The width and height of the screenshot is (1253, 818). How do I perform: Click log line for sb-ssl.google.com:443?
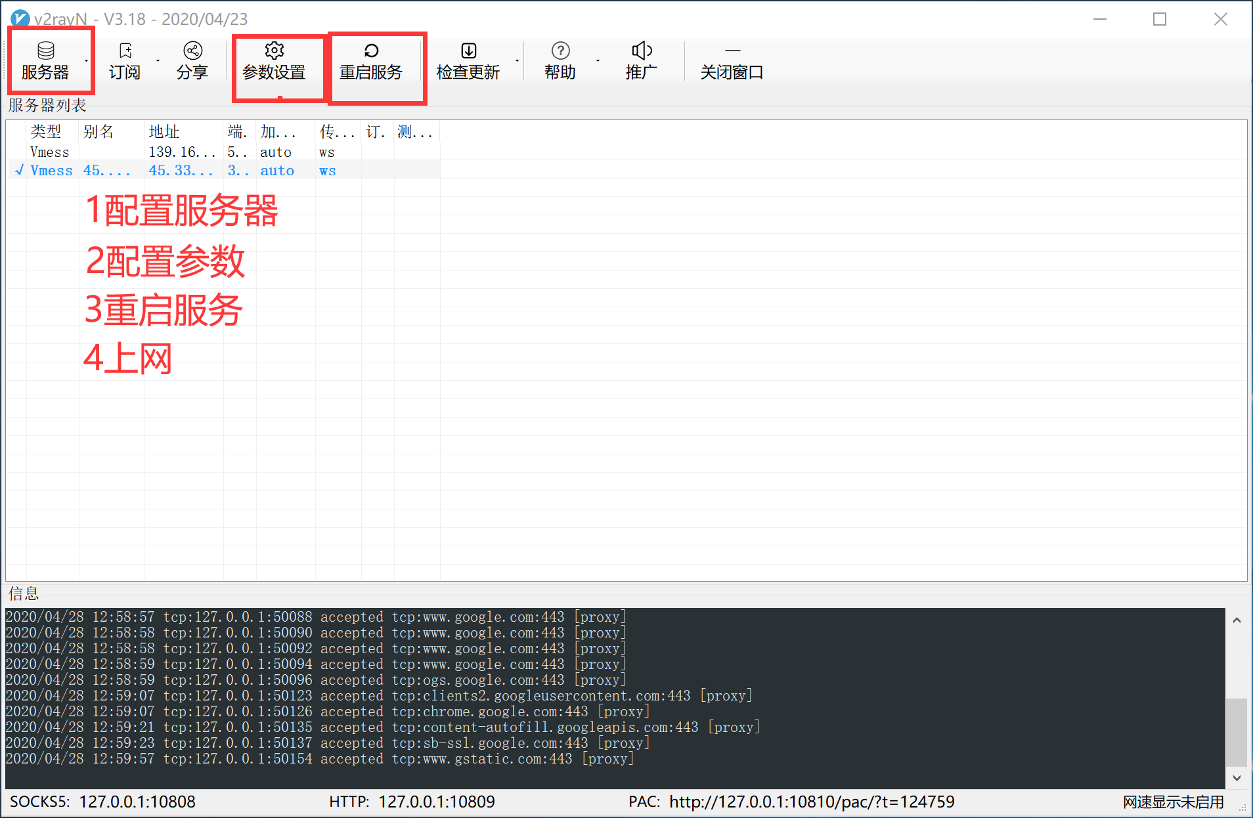(328, 743)
